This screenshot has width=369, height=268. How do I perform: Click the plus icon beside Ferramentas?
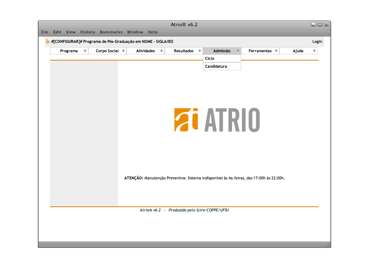pyautogui.click(x=276, y=51)
